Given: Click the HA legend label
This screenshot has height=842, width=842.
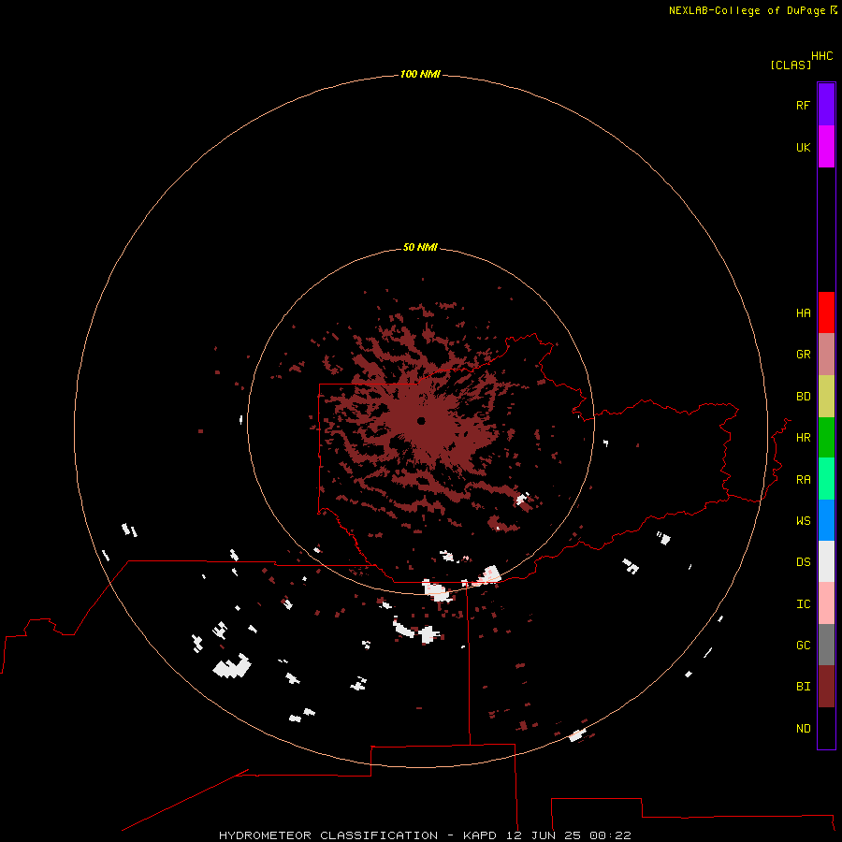Looking at the screenshot, I should pyautogui.click(x=803, y=313).
